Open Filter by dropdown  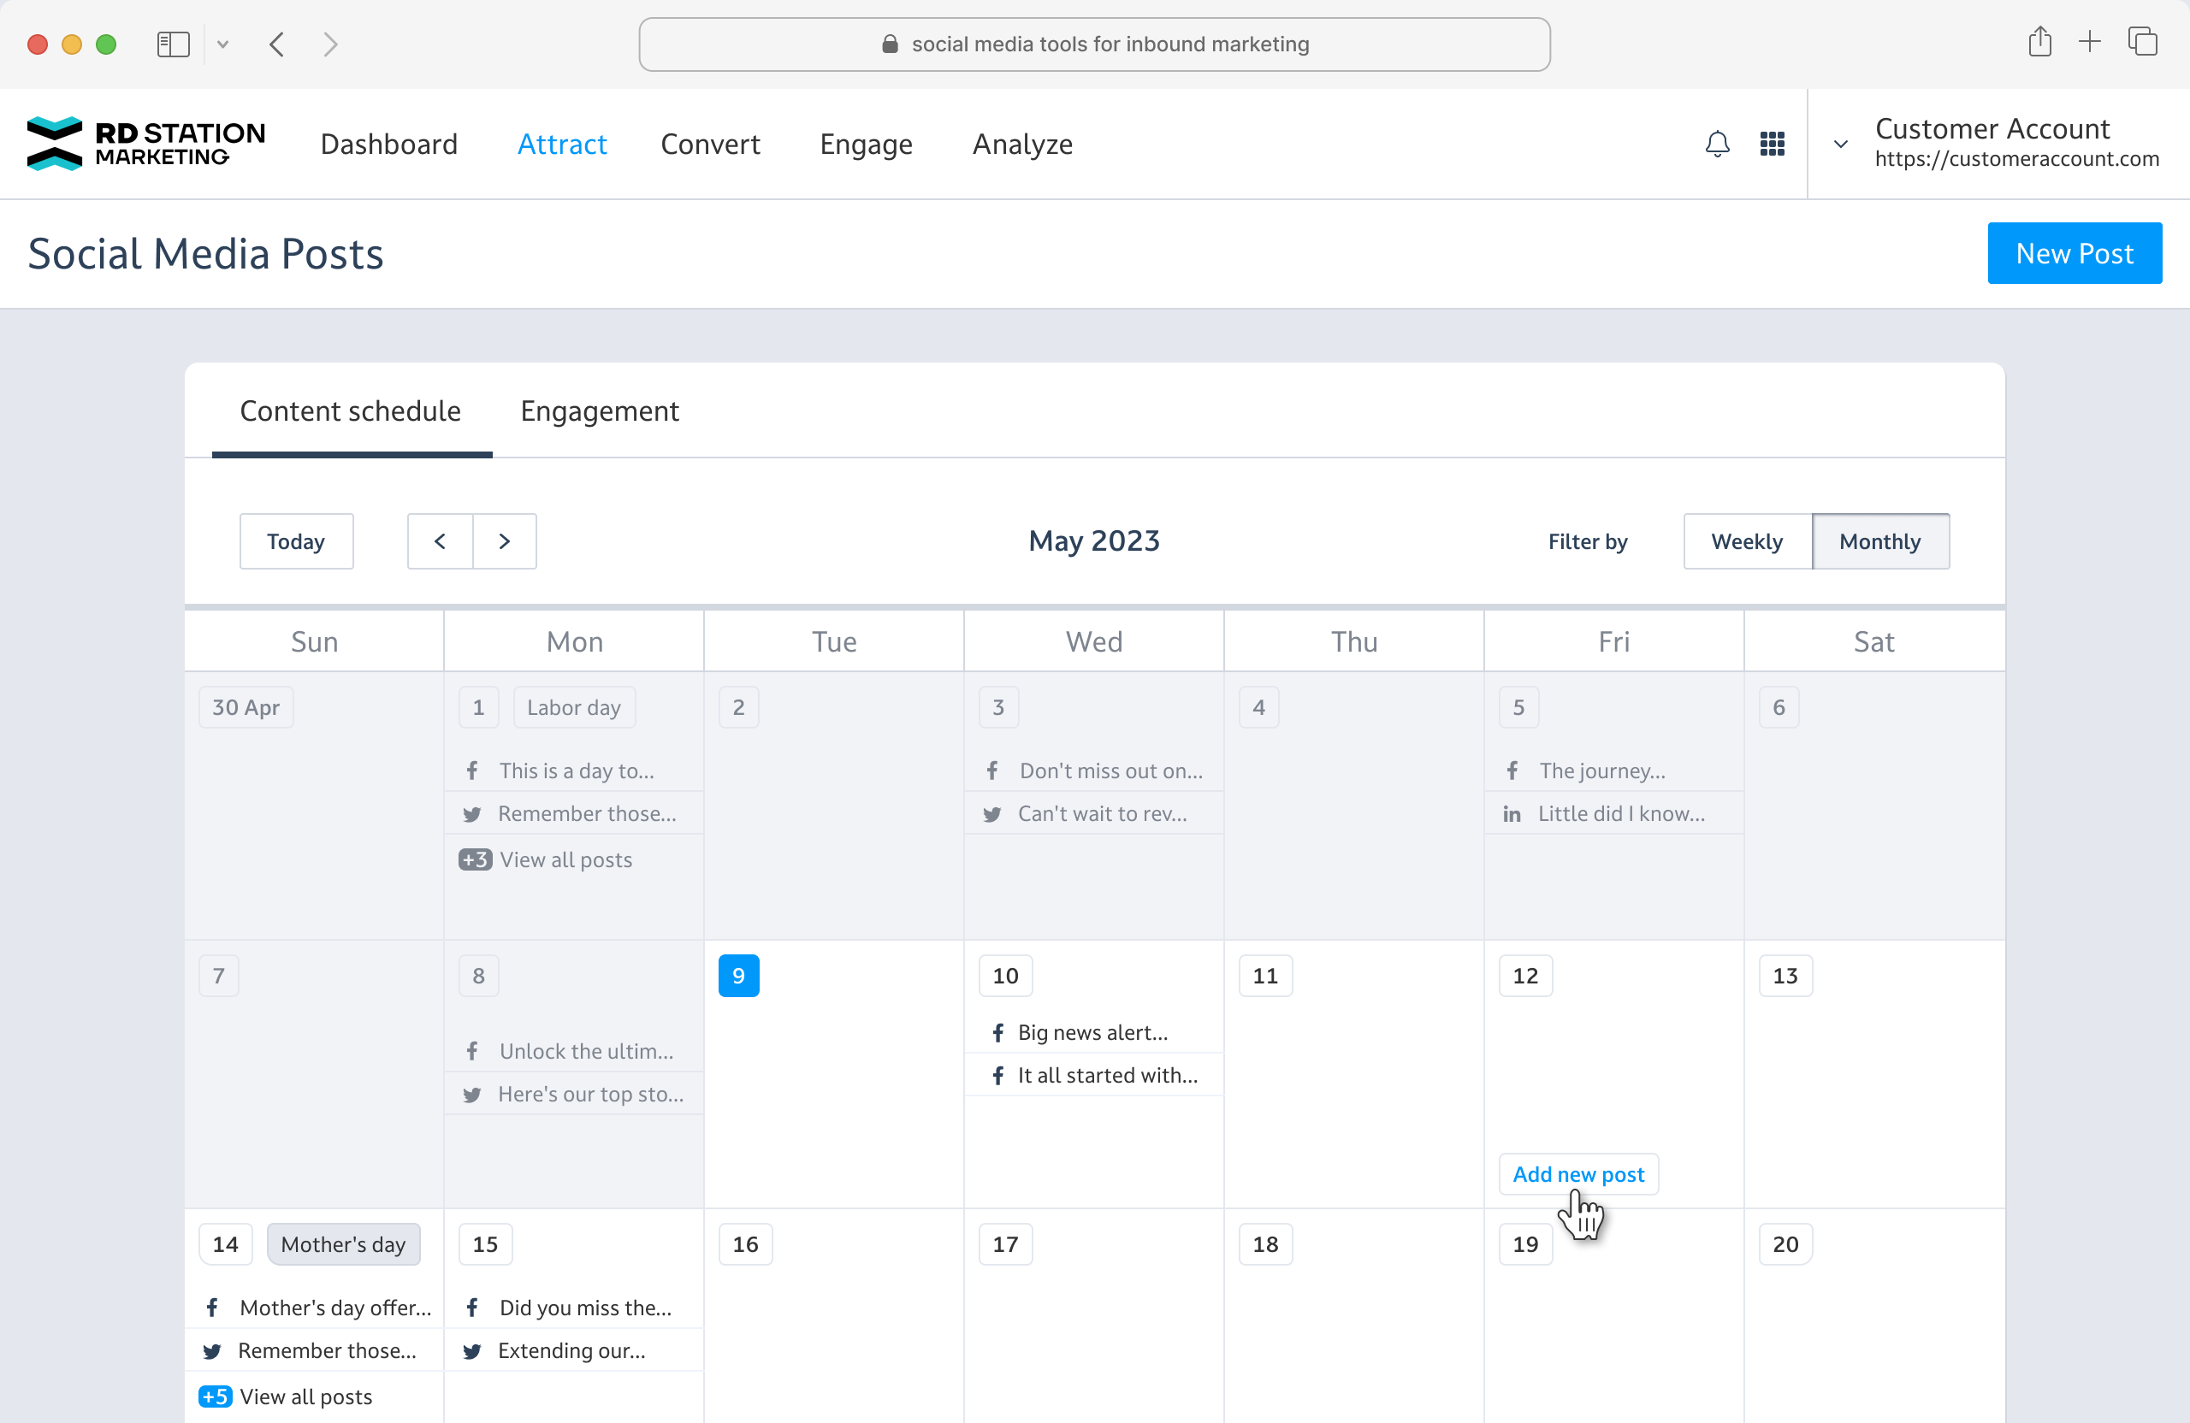tap(1587, 540)
